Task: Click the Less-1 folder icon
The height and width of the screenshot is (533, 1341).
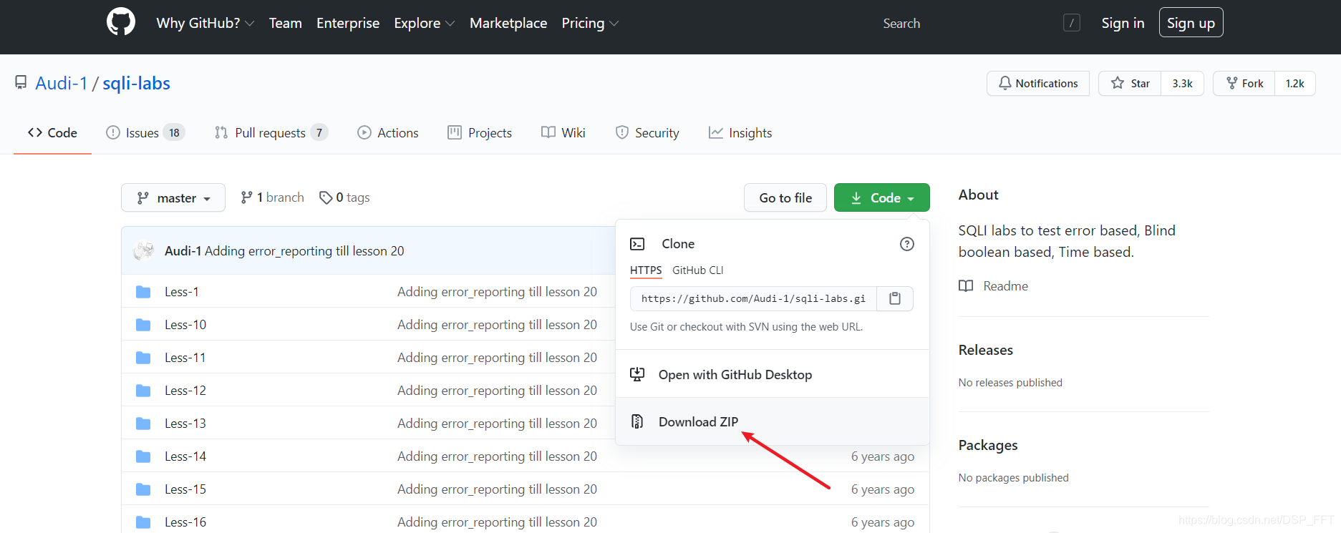Action: click(x=143, y=292)
